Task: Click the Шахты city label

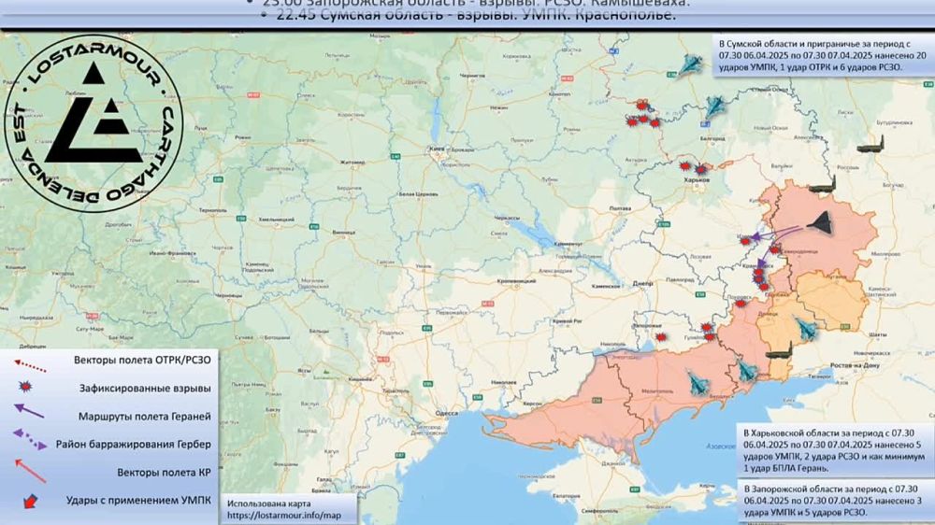Action: [x=878, y=335]
